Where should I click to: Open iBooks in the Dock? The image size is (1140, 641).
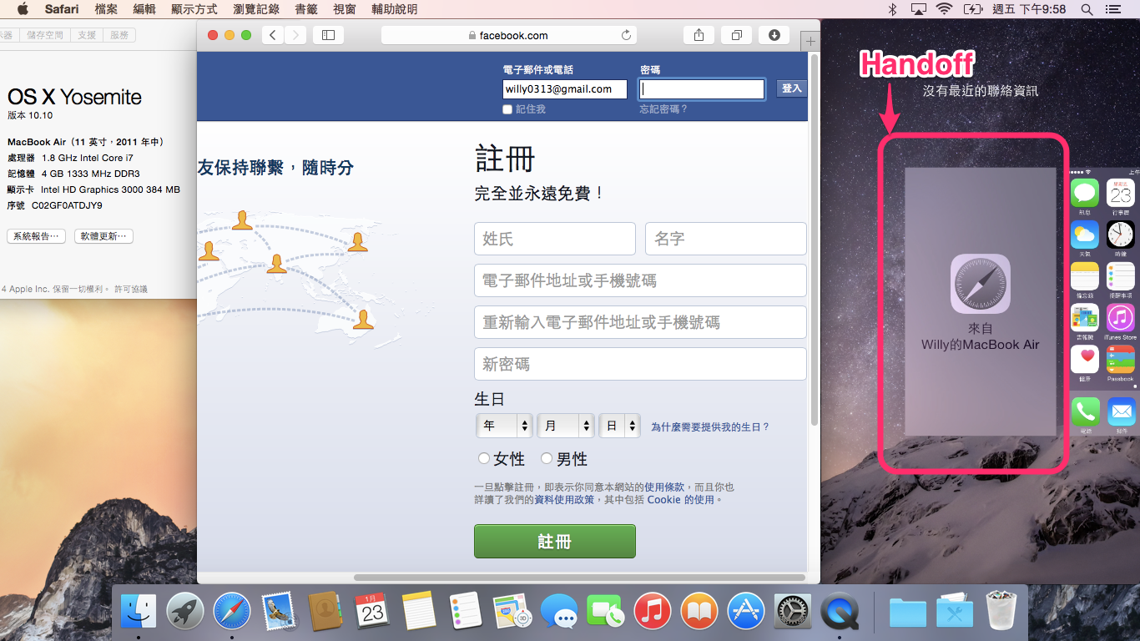tap(699, 611)
